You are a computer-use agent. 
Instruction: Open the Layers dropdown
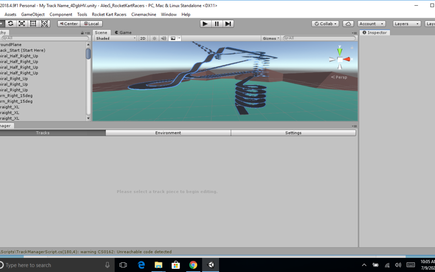tap(407, 24)
